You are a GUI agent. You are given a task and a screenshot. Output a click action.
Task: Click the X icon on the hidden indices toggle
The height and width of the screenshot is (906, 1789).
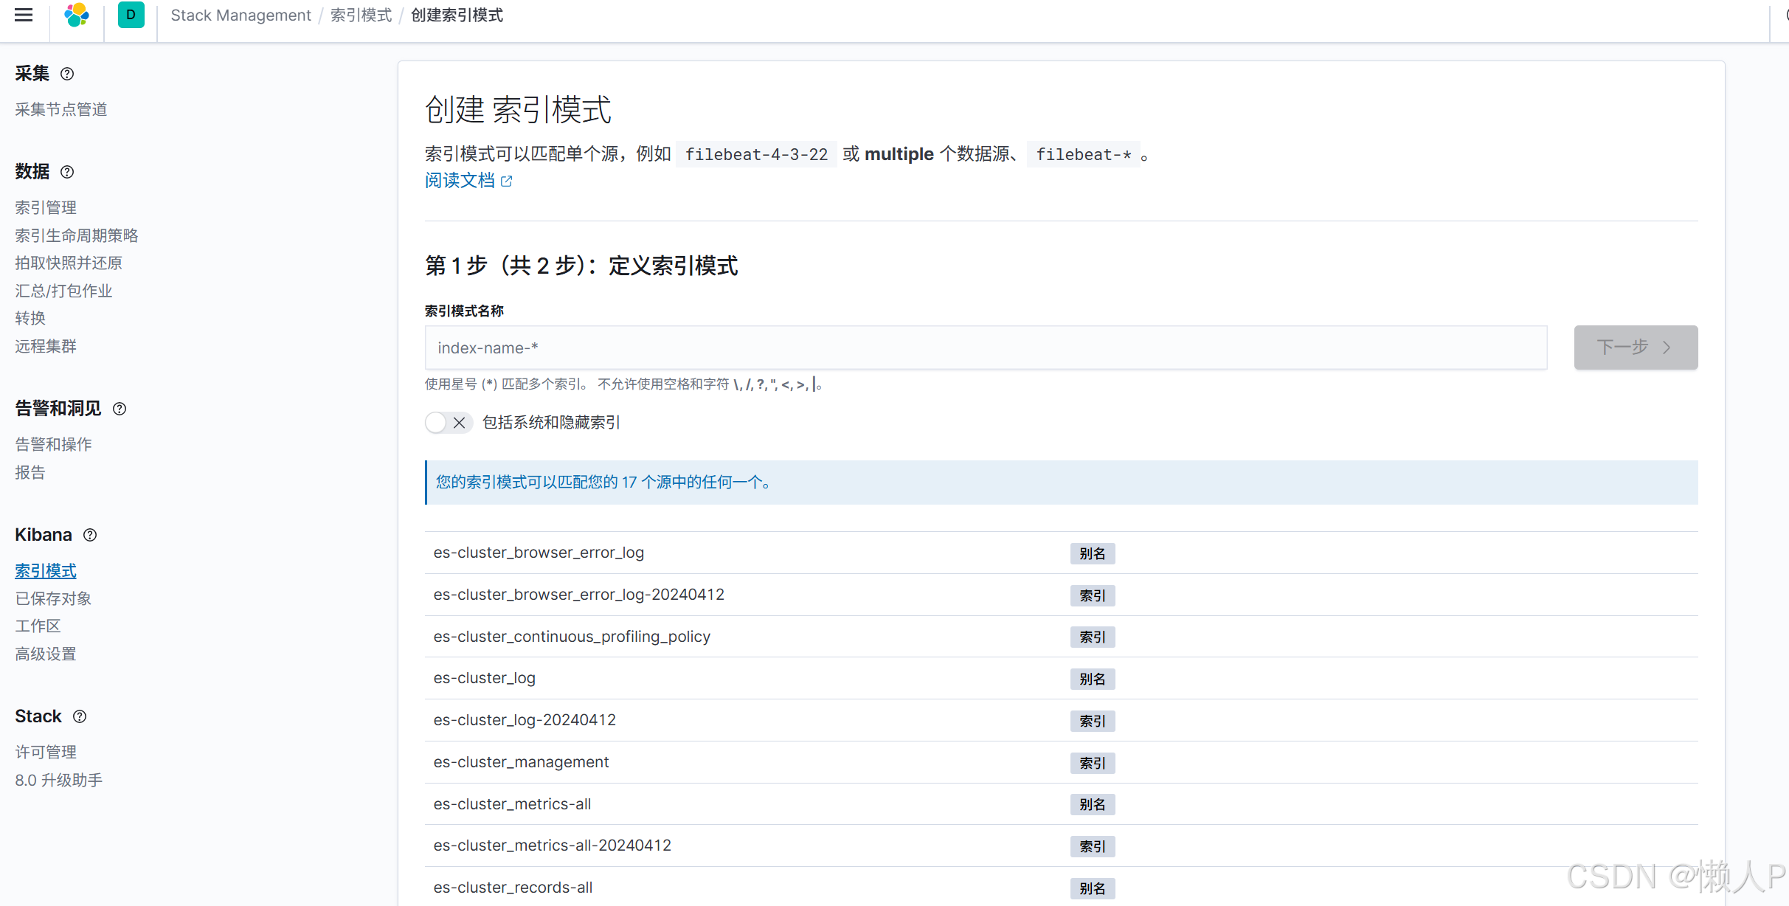[x=460, y=423]
